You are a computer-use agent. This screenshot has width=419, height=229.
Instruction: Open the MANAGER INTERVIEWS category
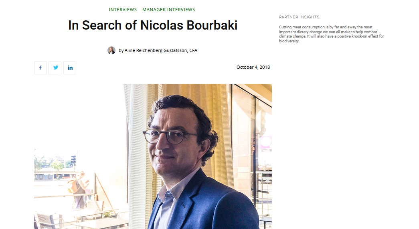169,10
